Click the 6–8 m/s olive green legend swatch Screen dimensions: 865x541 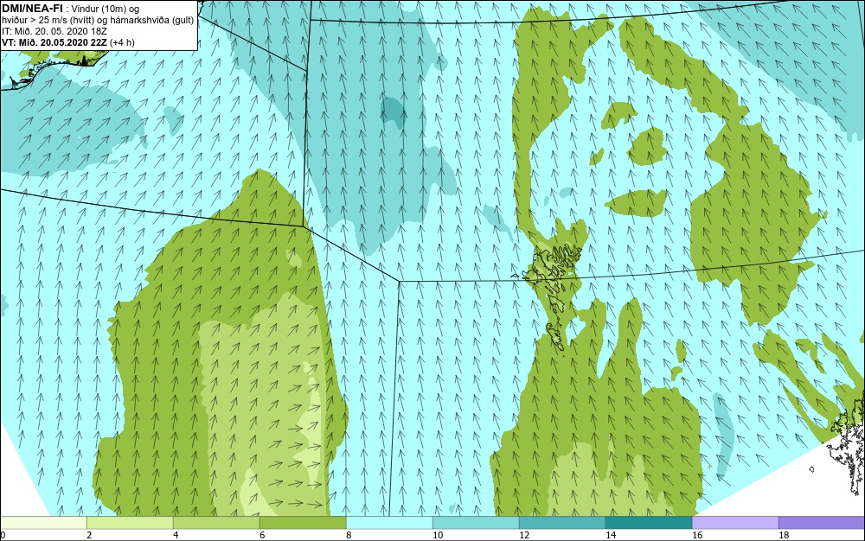(x=303, y=522)
